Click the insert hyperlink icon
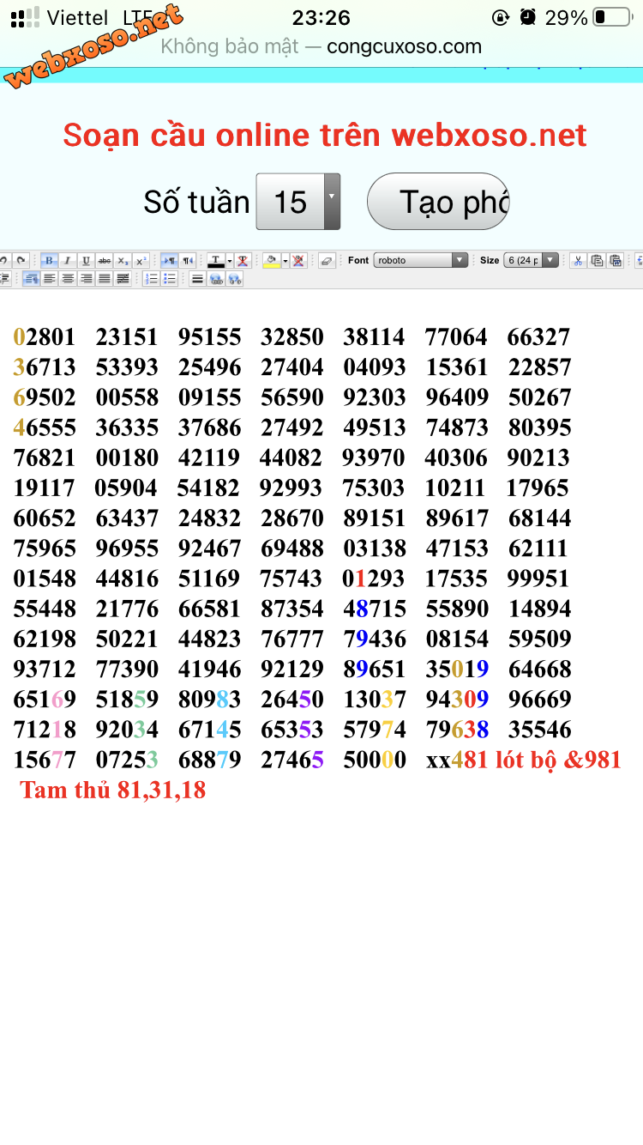The height and width of the screenshot is (1145, 643). tap(216, 278)
